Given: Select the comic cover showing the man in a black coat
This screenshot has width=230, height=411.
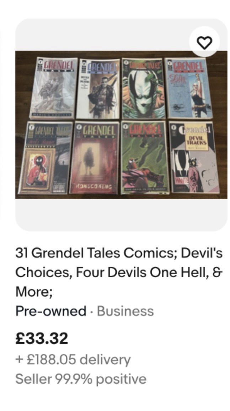Looking at the screenshot, I should point(98,89).
